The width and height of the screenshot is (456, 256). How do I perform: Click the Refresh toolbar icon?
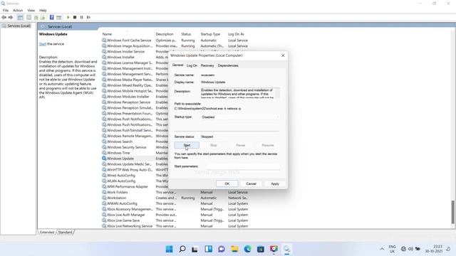click(36, 17)
